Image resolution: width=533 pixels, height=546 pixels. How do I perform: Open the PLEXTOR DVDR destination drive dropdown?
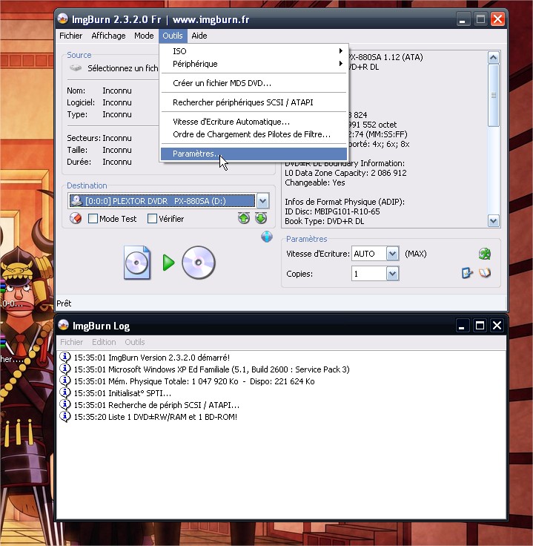262,201
